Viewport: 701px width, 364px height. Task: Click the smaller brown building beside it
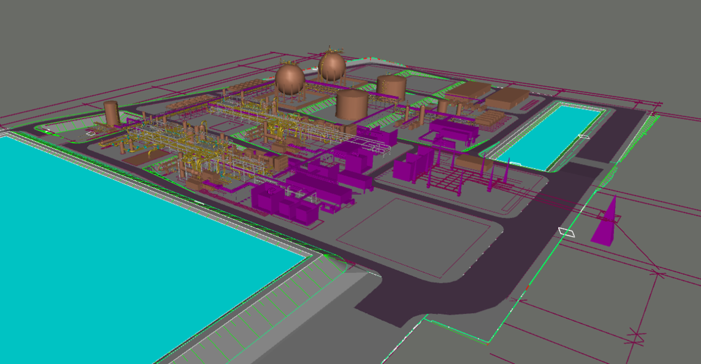click(507, 97)
